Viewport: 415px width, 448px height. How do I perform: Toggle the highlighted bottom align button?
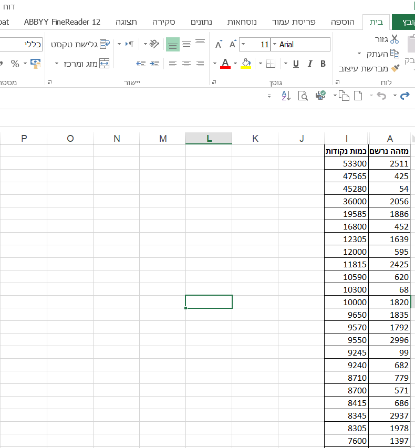pos(173,44)
